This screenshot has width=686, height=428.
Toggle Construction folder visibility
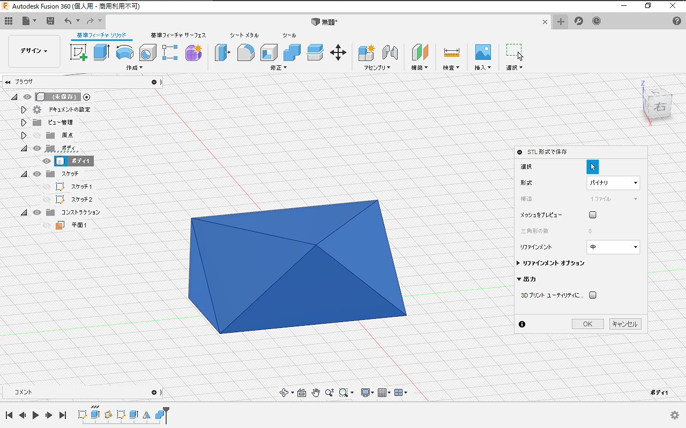pyautogui.click(x=37, y=212)
